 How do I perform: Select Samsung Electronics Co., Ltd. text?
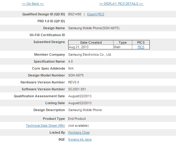90,54
